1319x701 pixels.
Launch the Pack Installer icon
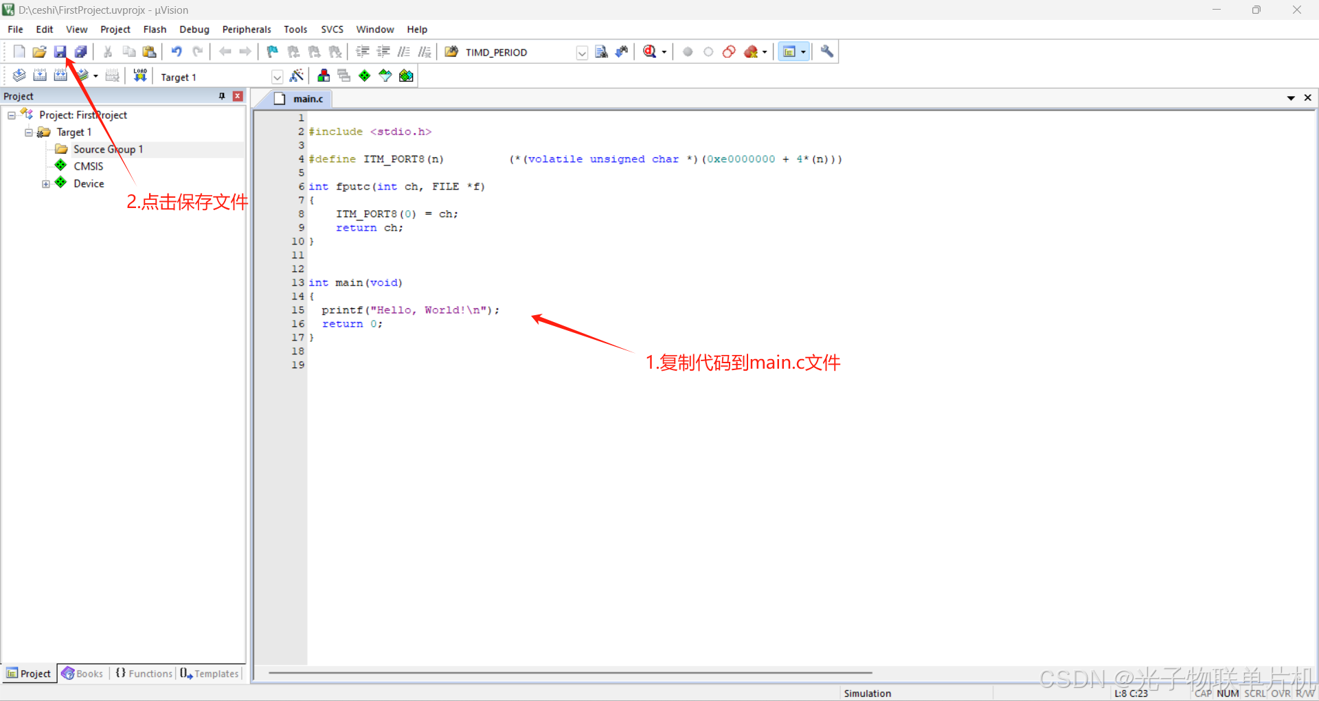(x=406, y=76)
